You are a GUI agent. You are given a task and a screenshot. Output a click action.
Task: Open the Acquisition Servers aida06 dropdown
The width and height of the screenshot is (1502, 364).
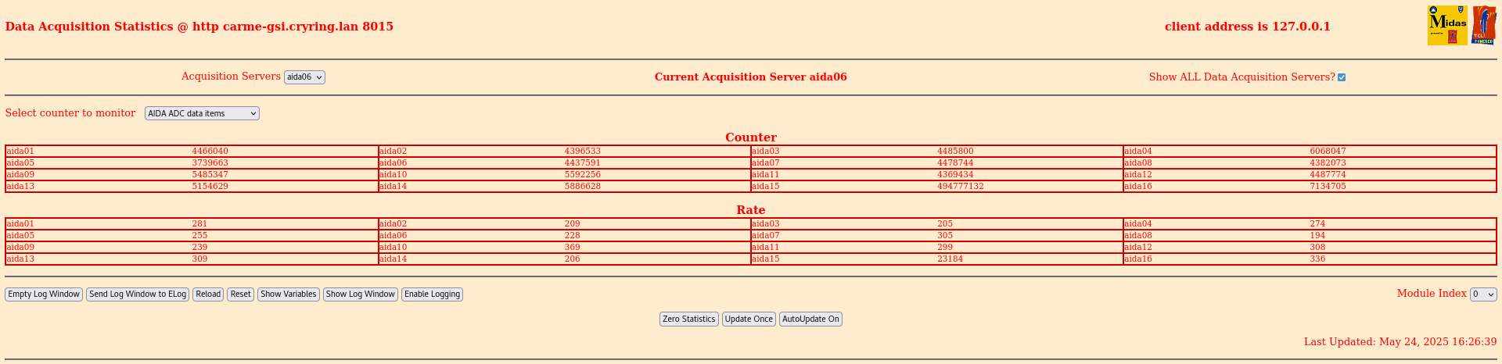pos(304,77)
